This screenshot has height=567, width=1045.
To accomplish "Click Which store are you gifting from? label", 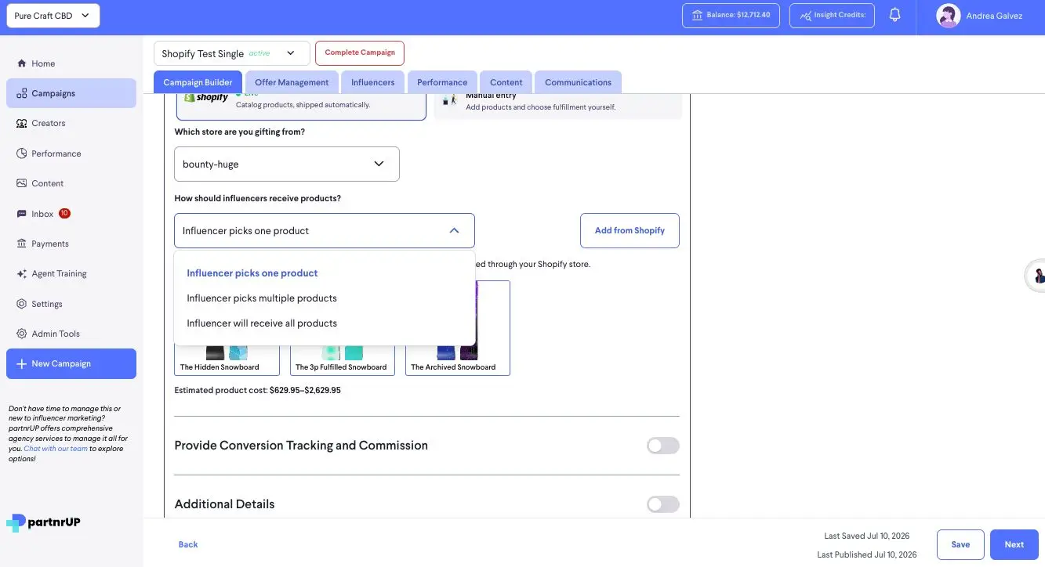I will (x=239, y=132).
